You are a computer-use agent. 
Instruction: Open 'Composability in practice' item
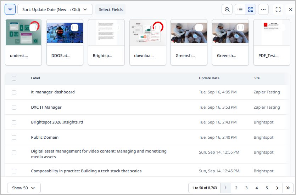coord(86,171)
